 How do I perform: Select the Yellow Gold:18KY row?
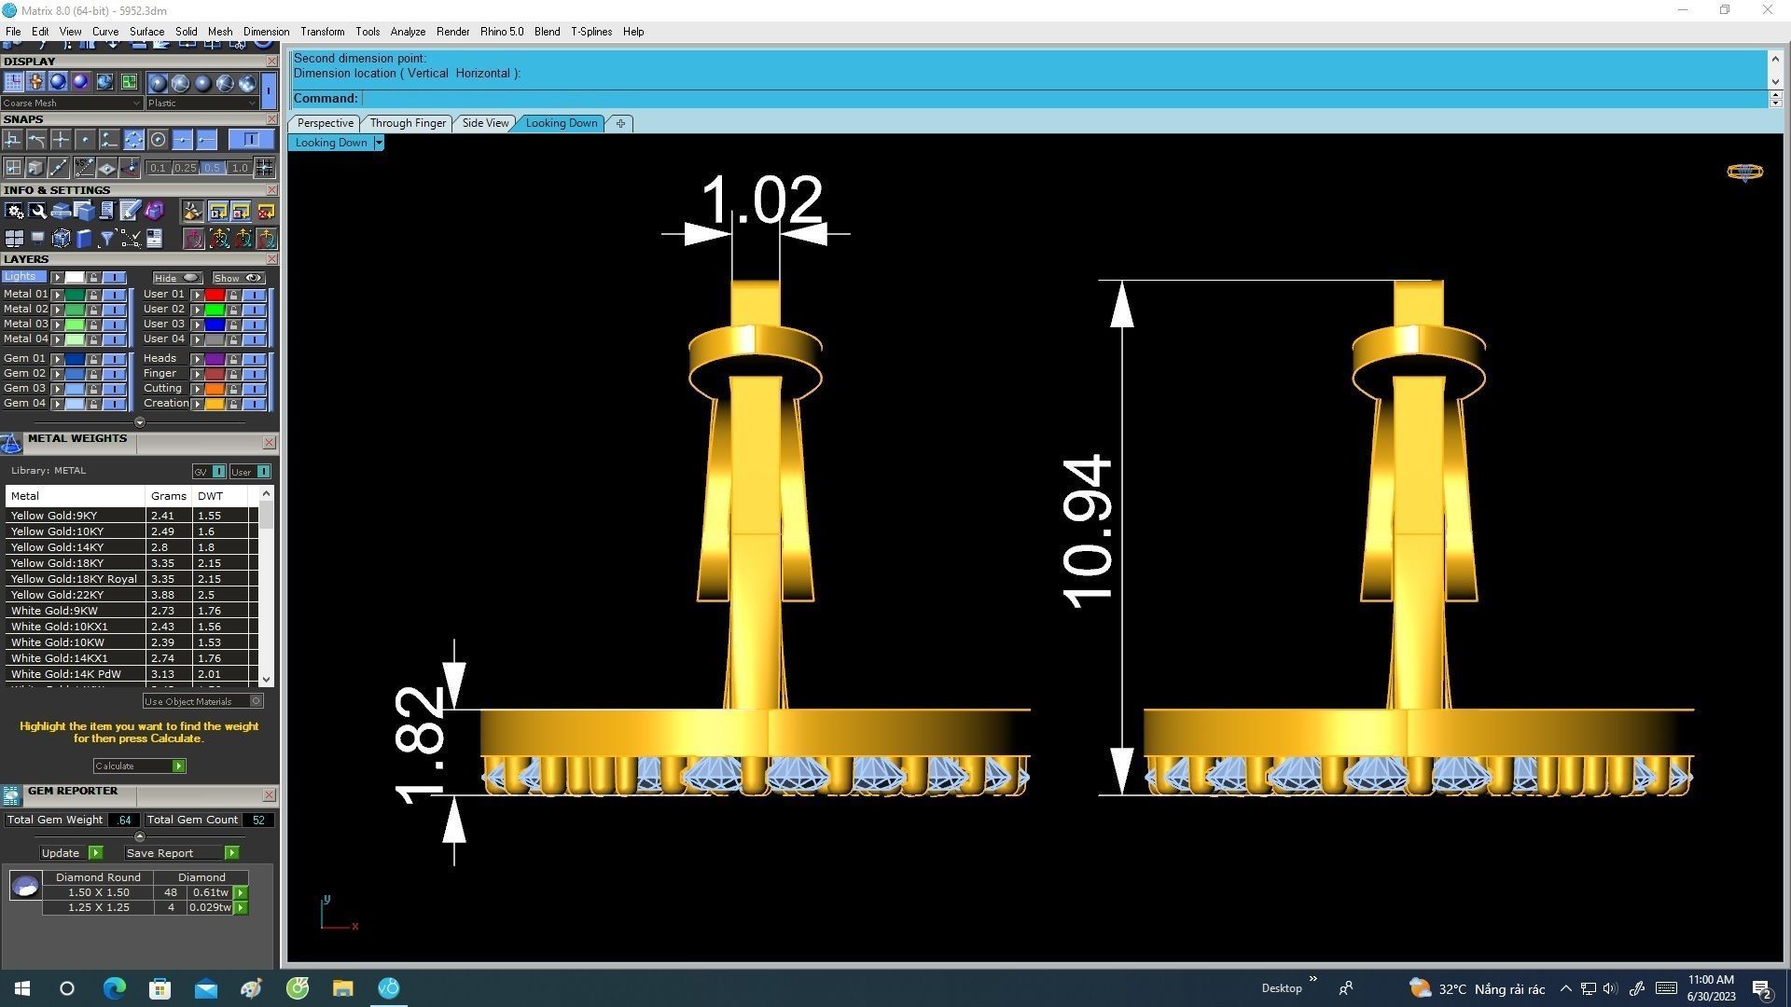[x=131, y=563]
